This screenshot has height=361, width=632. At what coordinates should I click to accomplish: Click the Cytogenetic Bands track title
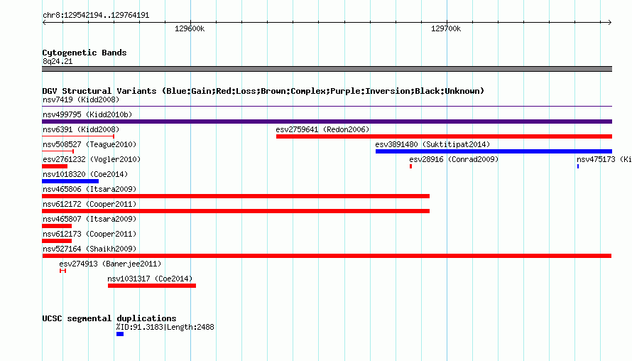(x=85, y=53)
